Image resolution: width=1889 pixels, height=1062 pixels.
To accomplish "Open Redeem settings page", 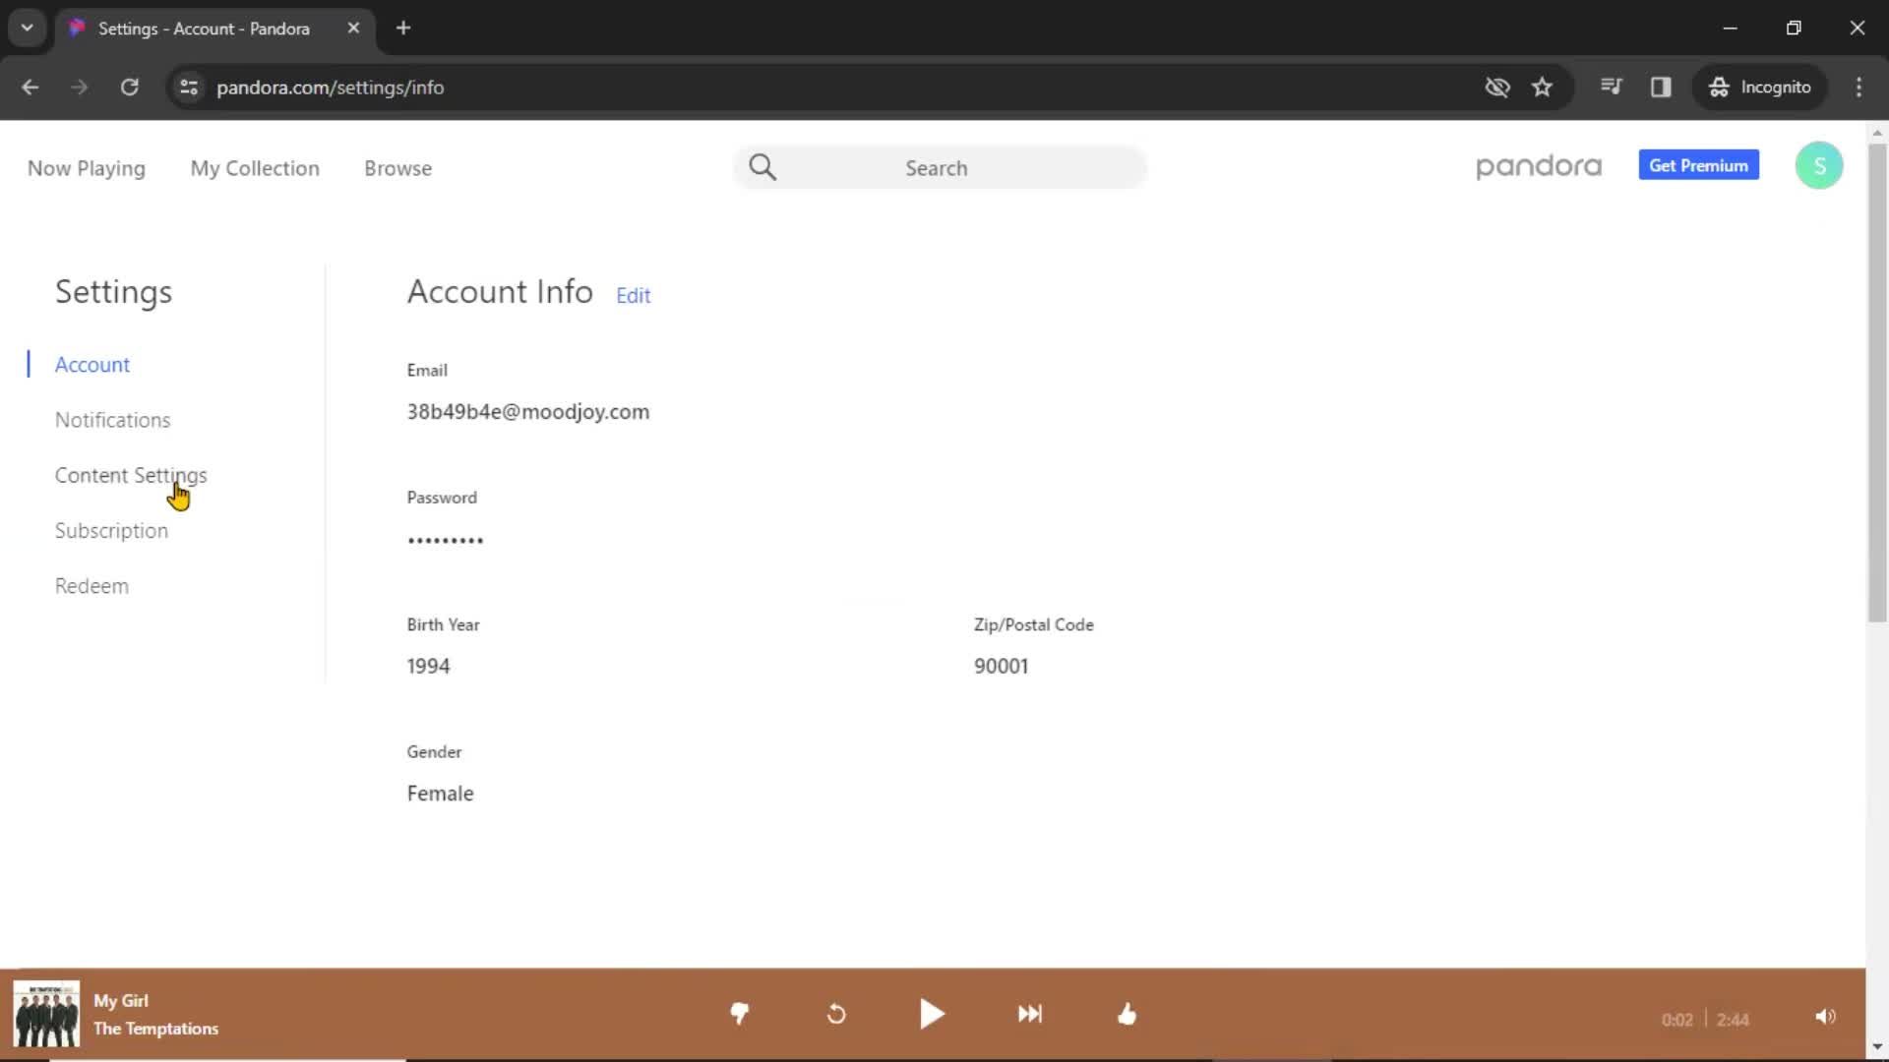I will (91, 586).
